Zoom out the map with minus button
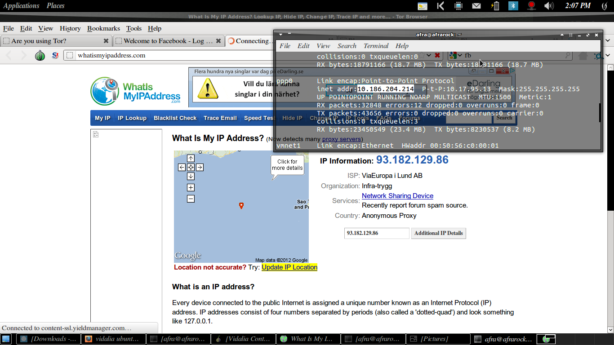Screen dimensions: 614x345 (x=191, y=199)
